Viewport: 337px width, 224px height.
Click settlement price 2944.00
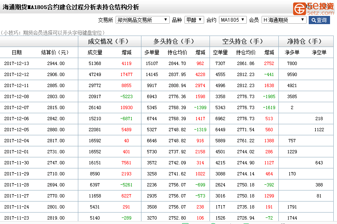pos(56,63)
